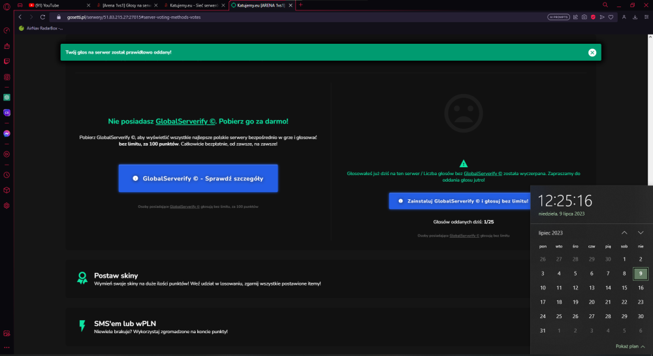Click the padlock site info icon
This screenshot has width=653, height=356.
click(59, 17)
